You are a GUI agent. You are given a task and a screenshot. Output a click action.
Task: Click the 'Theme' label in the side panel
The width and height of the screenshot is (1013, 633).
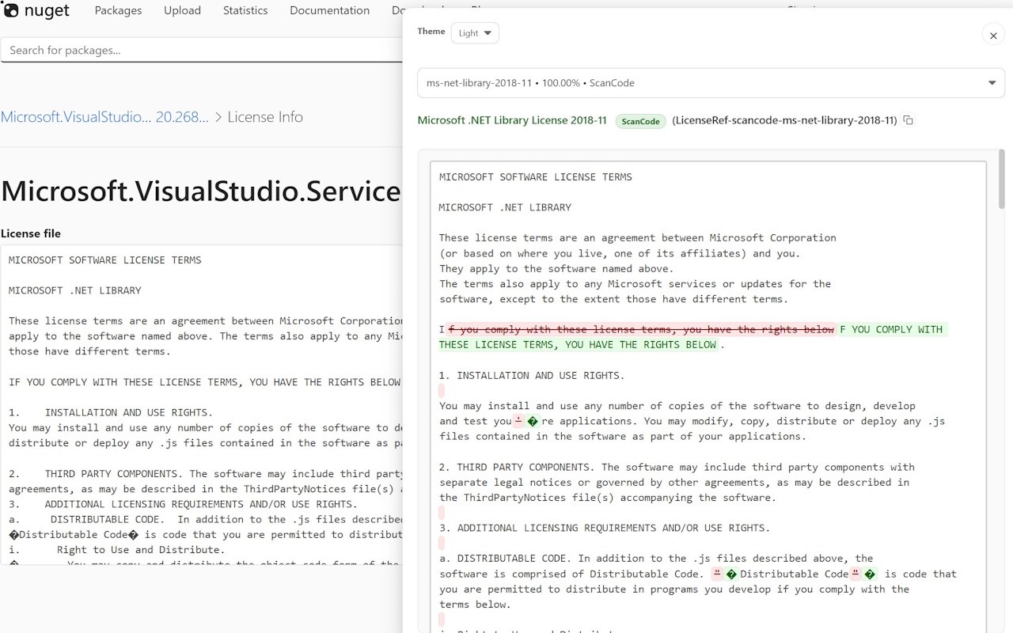(431, 32)
